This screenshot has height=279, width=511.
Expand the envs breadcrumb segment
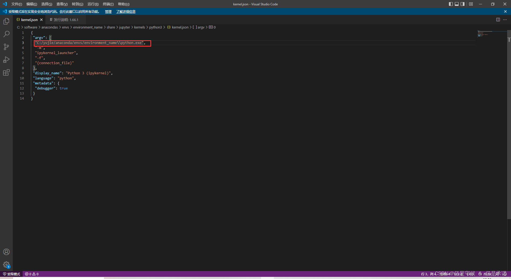(65, 27)
